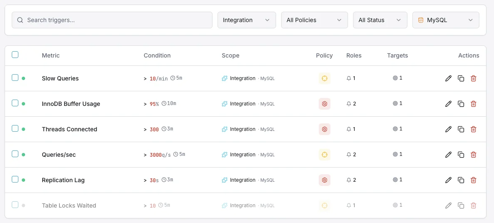Edit the Threads Connected trigger
This screenshot has width=494, height=223.
coord(448,129)
